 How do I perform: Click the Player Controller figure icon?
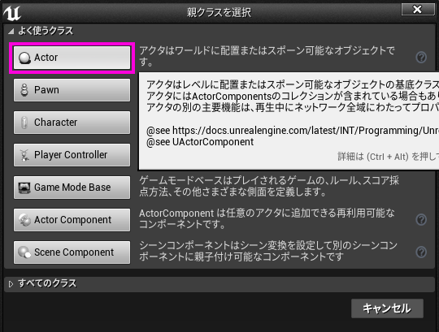click(x=24, y=155)
